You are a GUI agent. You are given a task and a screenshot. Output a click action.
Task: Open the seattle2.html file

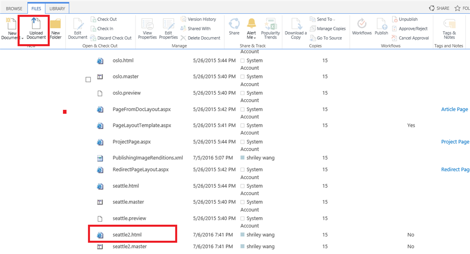point(127,235)
